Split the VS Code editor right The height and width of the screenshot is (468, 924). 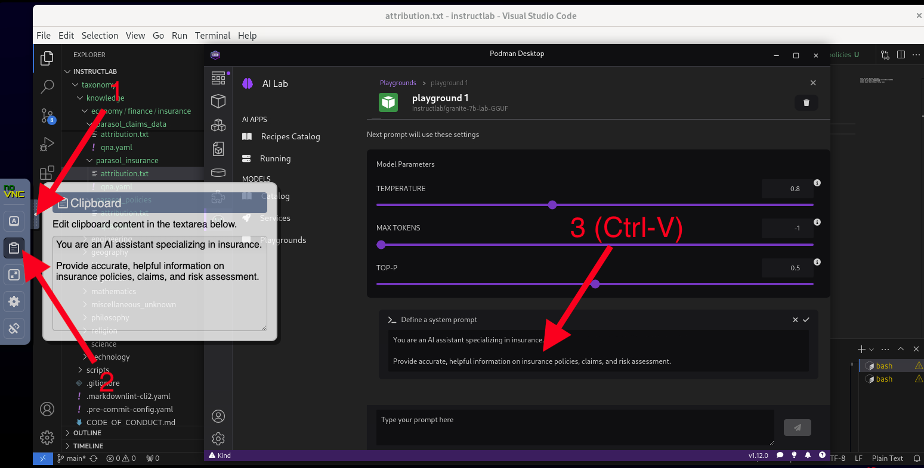point(901,55)
